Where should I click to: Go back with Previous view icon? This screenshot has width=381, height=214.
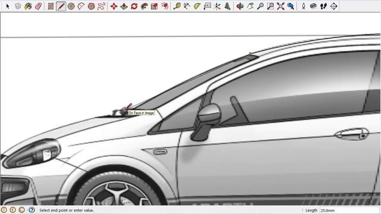(291, 7)
